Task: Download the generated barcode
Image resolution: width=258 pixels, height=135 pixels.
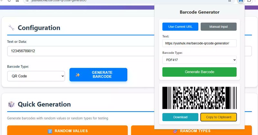Action: 180,117
